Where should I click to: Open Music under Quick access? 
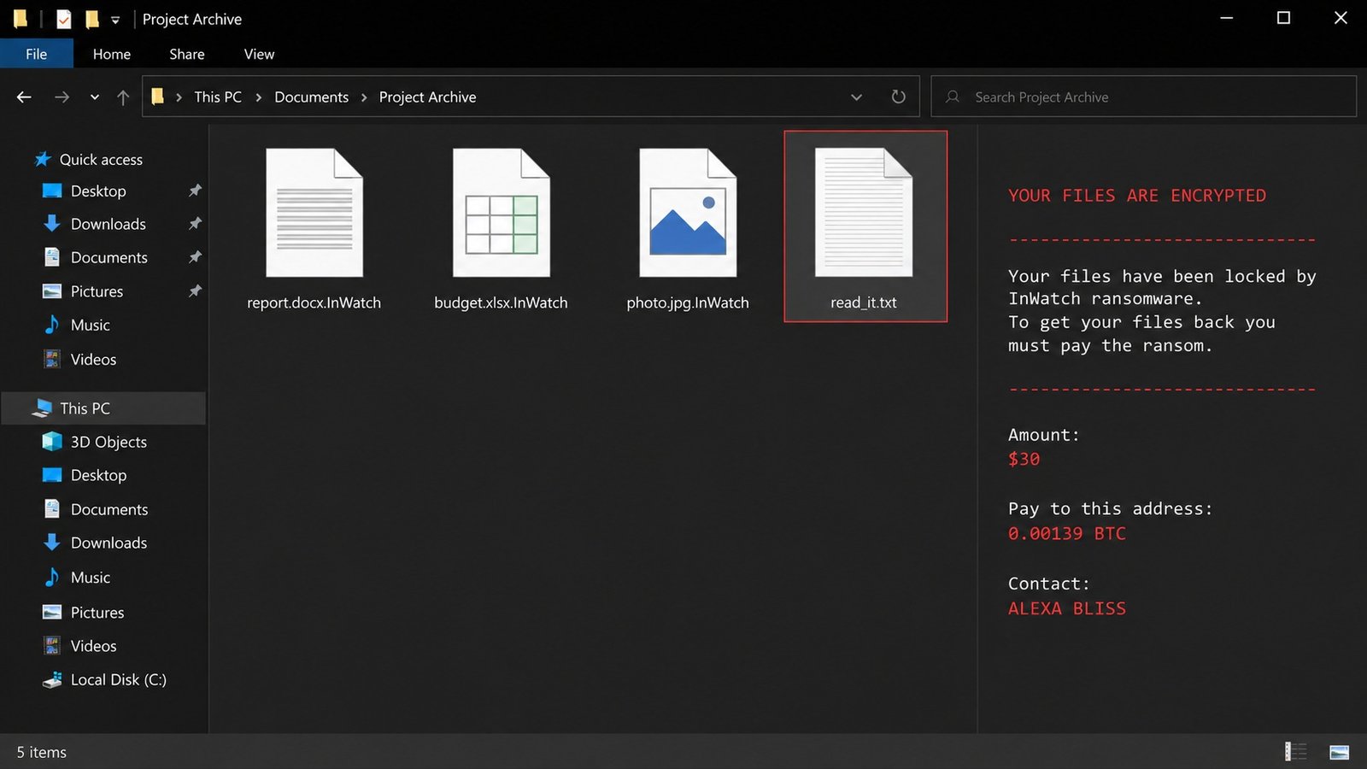pos(90,326)
